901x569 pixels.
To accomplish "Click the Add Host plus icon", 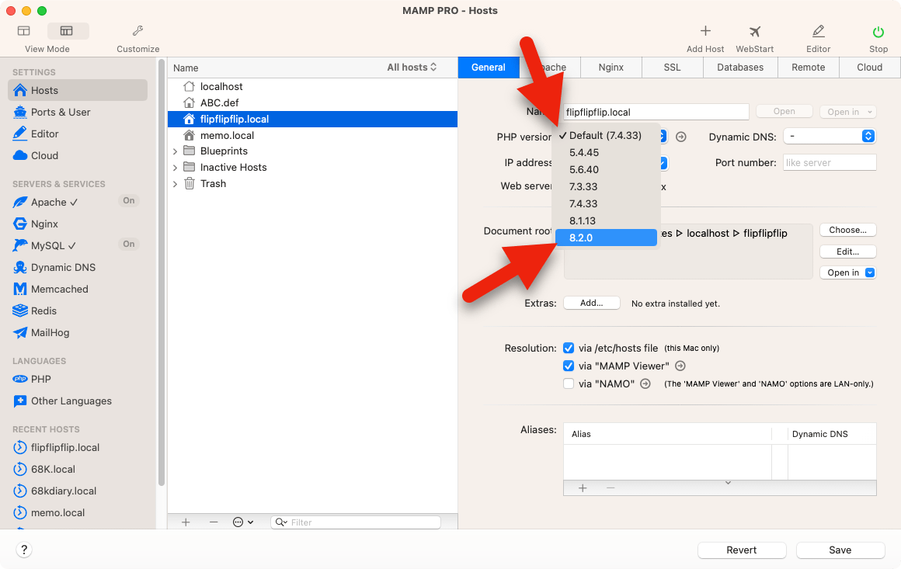I will tap(705, 32).
